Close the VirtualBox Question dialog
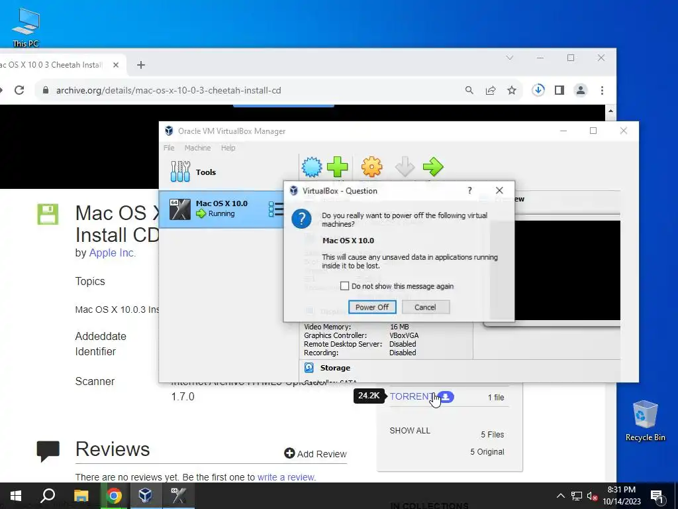678x509 pixels. pyautogui.click(x=499, y=190)
